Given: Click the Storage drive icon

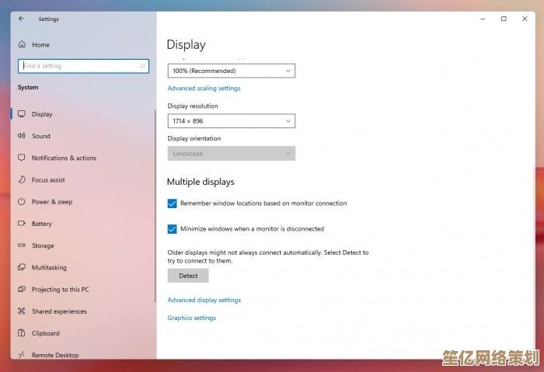Looking at the screenshot, I should pos(22,245).
